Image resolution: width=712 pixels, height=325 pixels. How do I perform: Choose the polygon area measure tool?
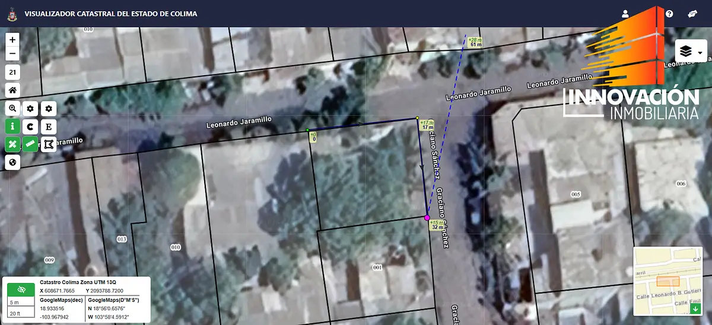[x=49, y=144]
